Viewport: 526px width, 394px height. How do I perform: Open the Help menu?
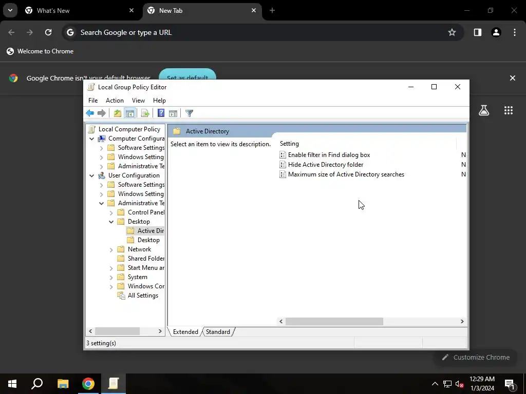159,101
